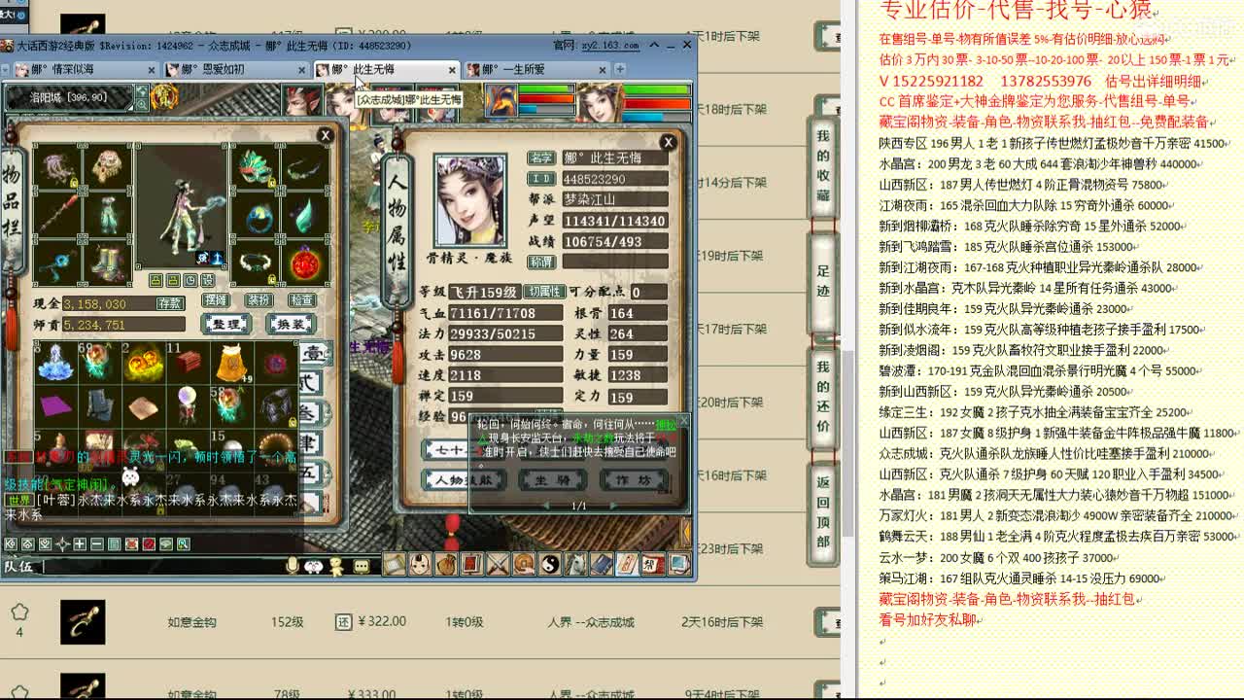
Task: Click the child face toolbar icon
Action: pos(420,564)
